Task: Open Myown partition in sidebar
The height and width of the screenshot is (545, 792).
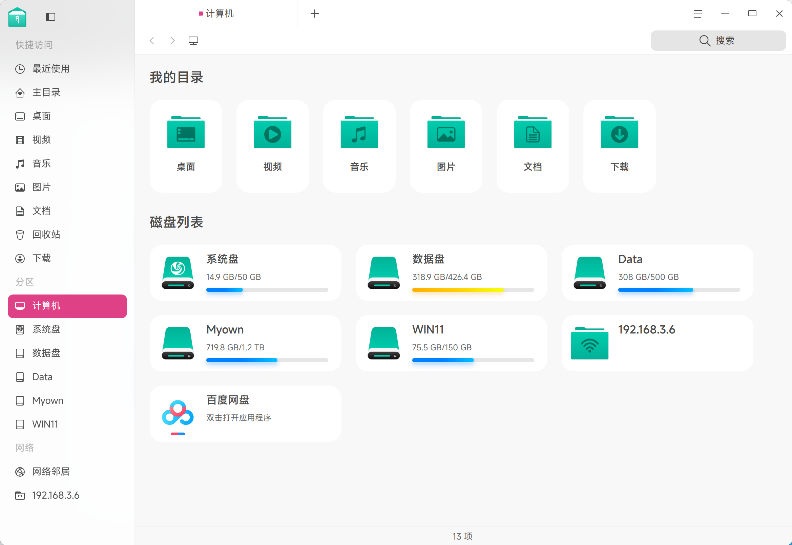Action: (x=67, y=400)
